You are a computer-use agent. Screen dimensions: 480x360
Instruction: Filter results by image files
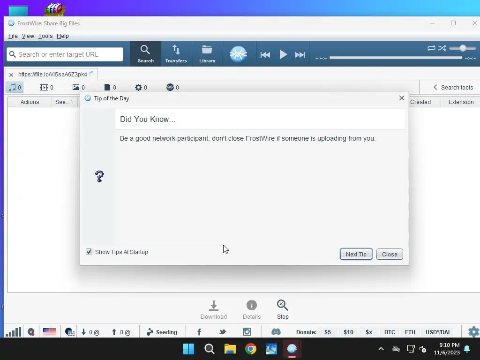[x=79, y=88]
